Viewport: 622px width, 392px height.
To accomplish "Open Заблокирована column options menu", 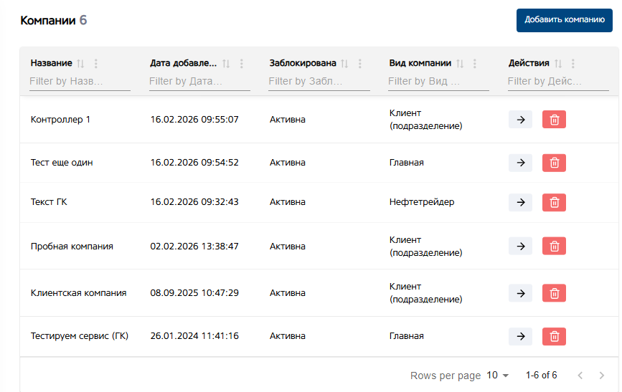I will click(x=360, y=63).
